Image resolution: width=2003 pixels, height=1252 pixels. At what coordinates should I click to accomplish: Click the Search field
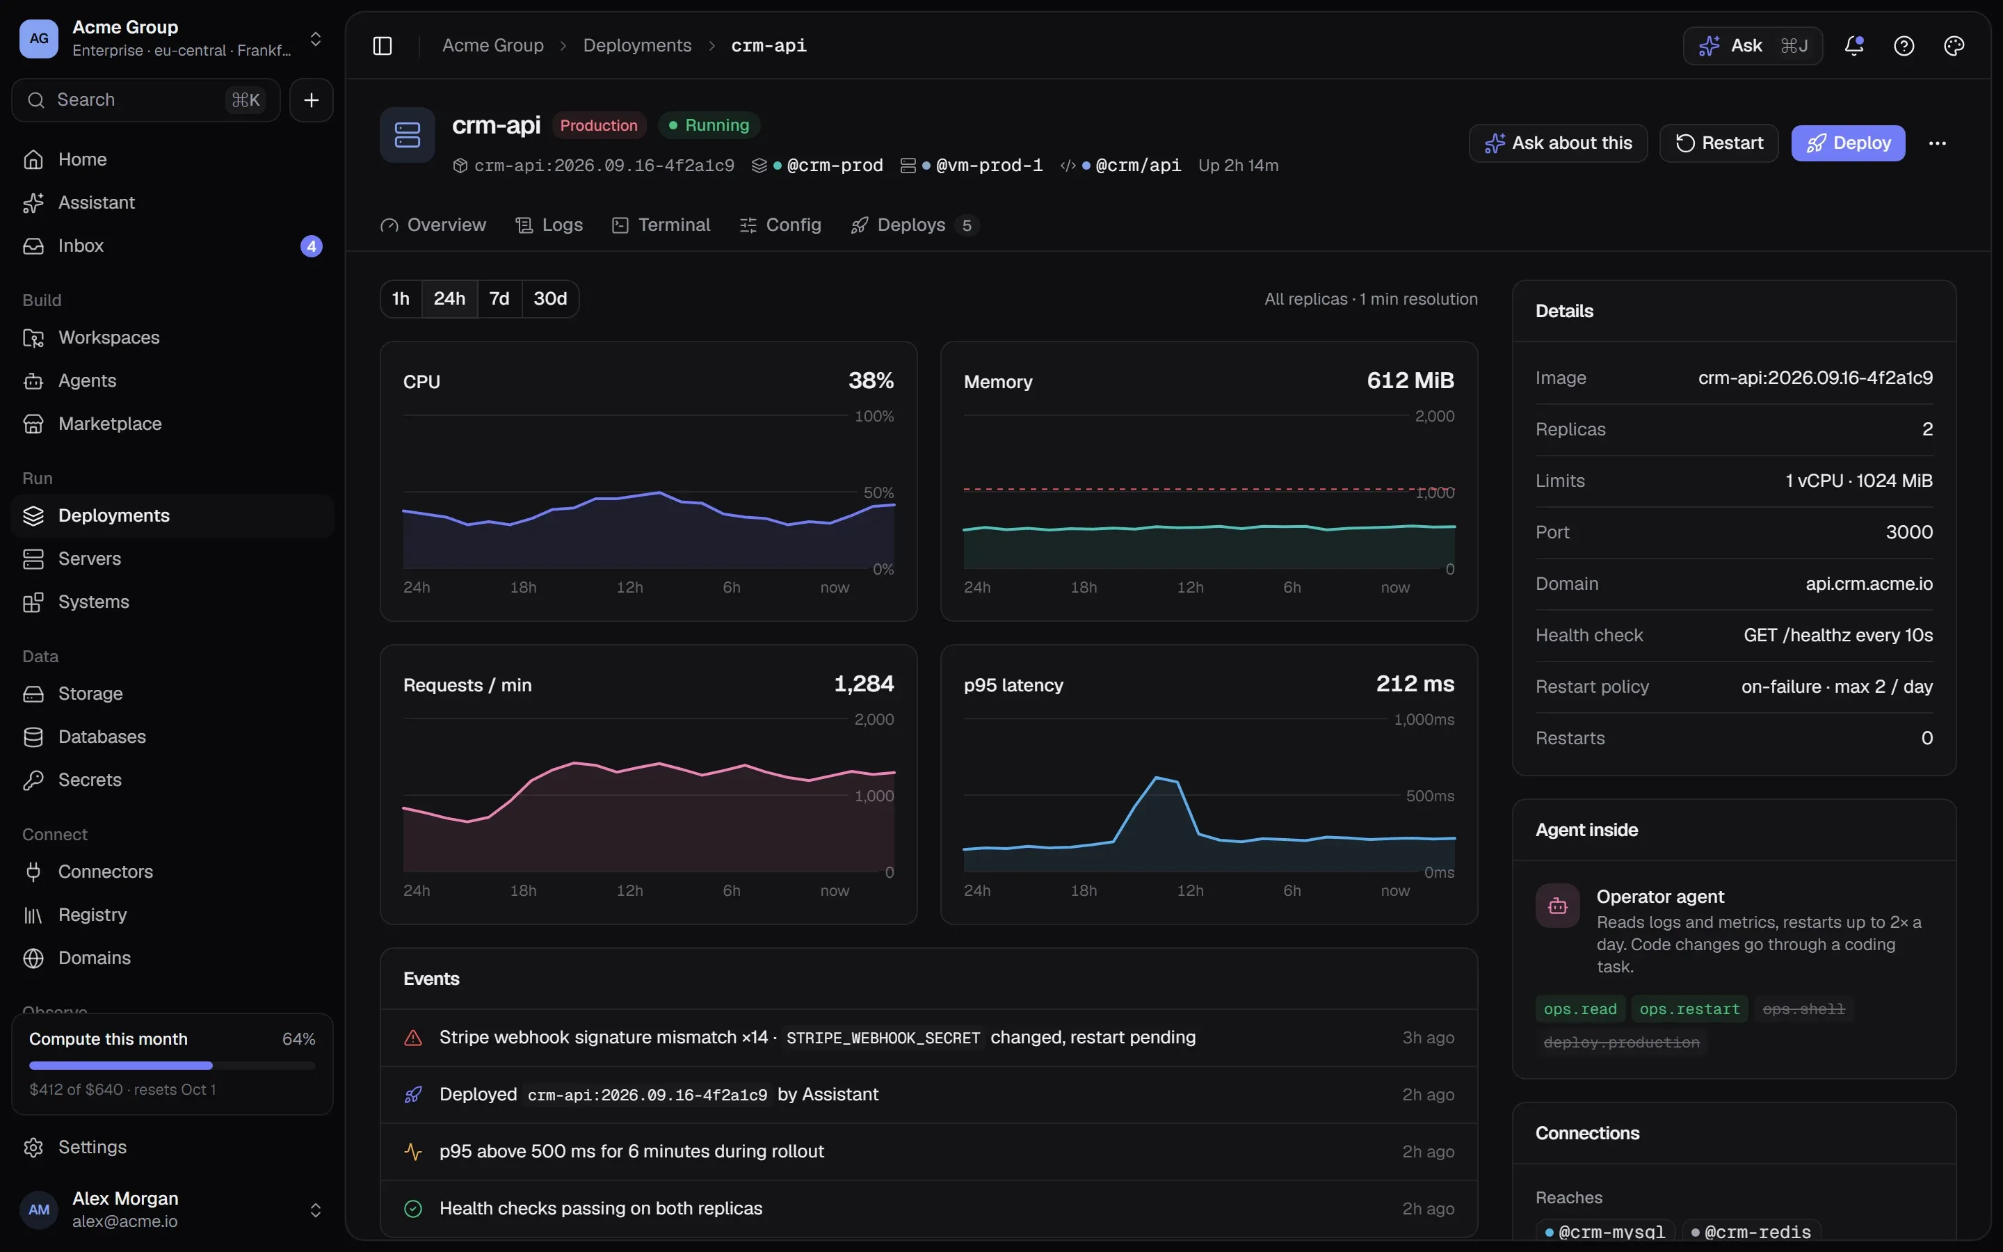click(145, 100)
